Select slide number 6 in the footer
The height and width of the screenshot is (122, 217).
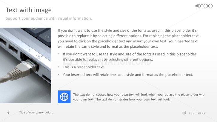click(8, 112)
